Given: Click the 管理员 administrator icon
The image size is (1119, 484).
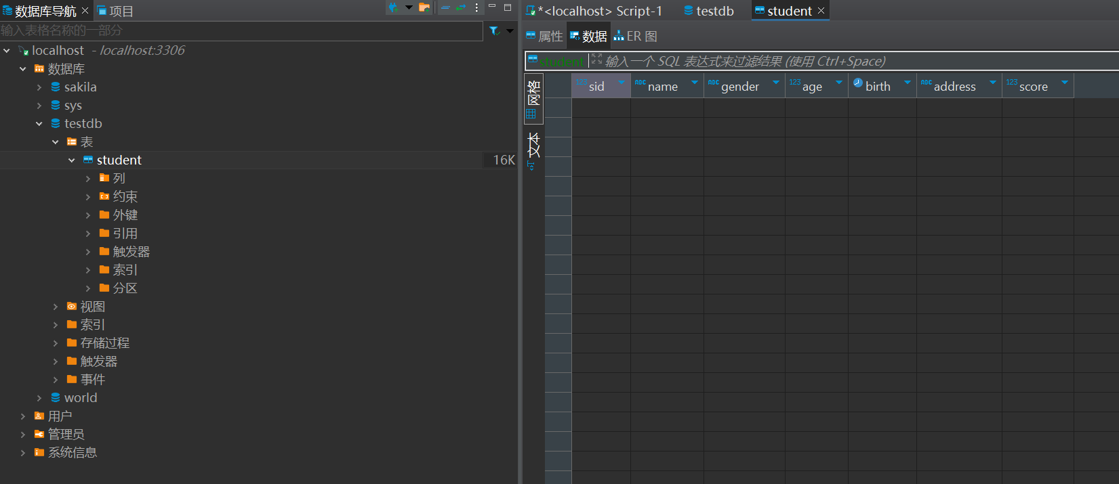Looking at the screenshot, I should pyautogui.click(x=39, y=434).
